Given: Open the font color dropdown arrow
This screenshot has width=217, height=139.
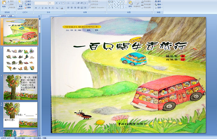Looking at the screenshot, I should [x=64, y=8].
